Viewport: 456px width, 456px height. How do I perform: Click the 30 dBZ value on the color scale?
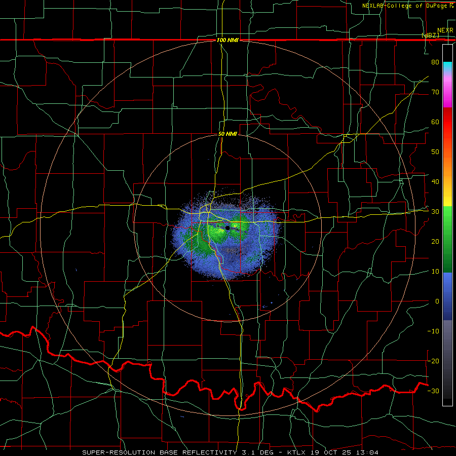click(435, 212)
